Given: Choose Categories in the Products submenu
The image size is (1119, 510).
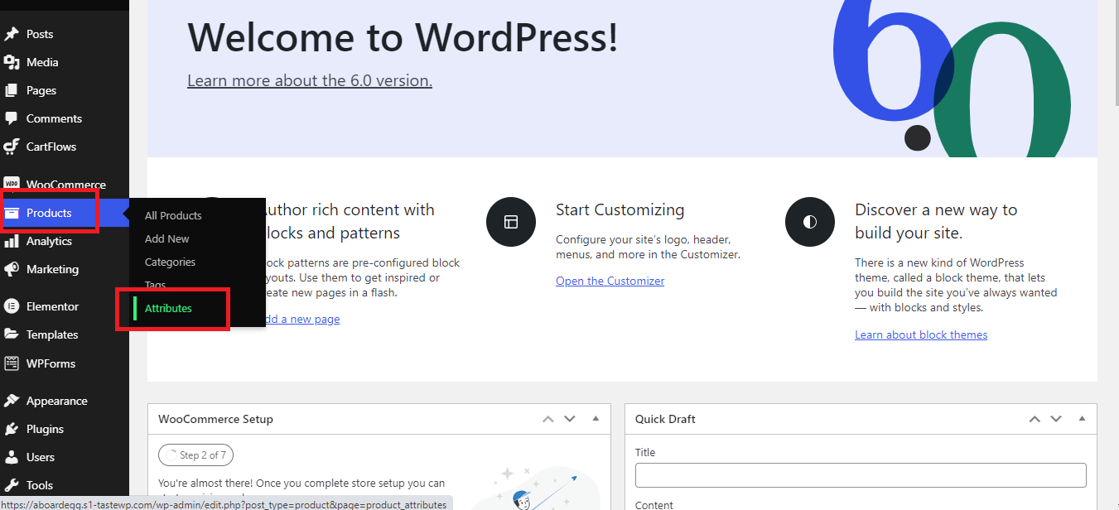Looking at the screenshot, I should click(x=170, y=262).
